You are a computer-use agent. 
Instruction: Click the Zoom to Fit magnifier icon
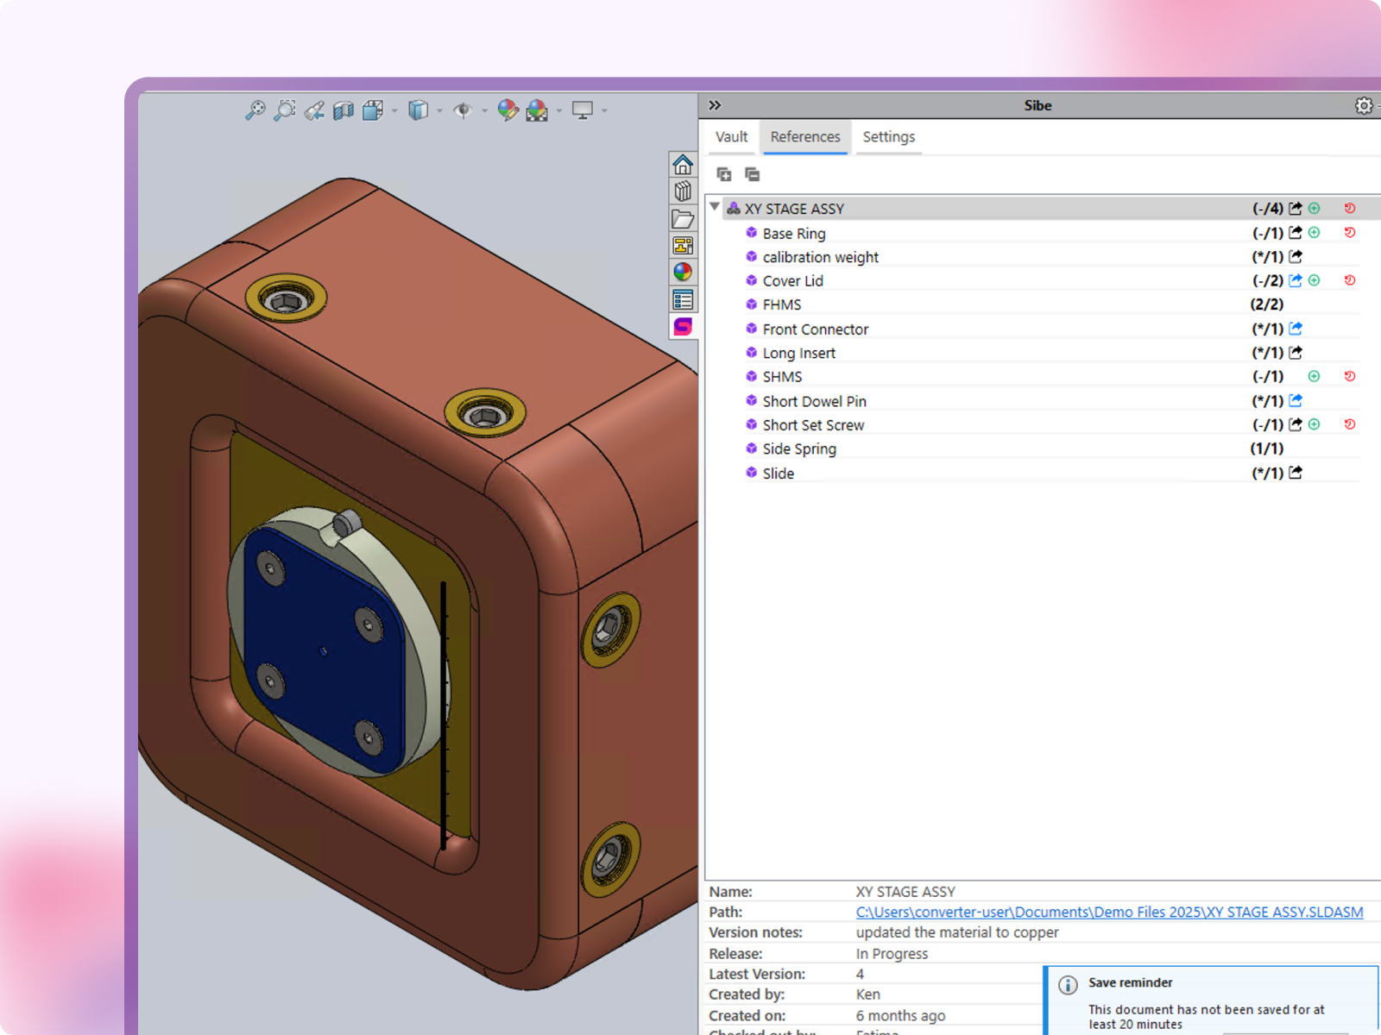pyautogui.click(x=255, y=110)
